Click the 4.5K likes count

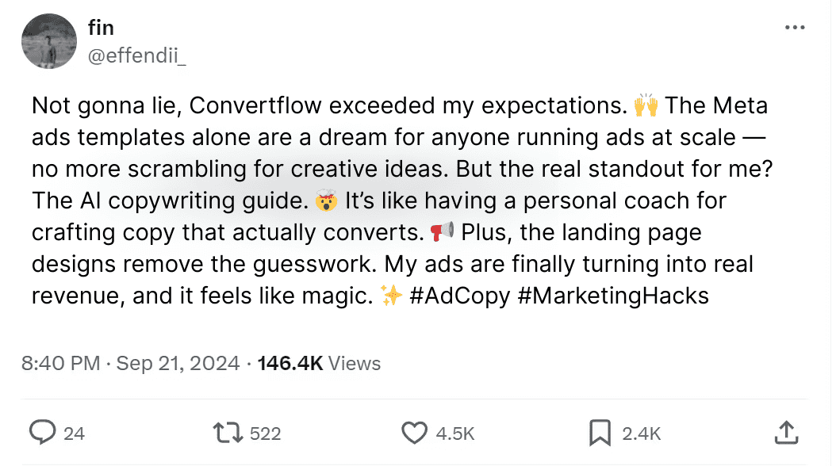click(x=456, y=433)
